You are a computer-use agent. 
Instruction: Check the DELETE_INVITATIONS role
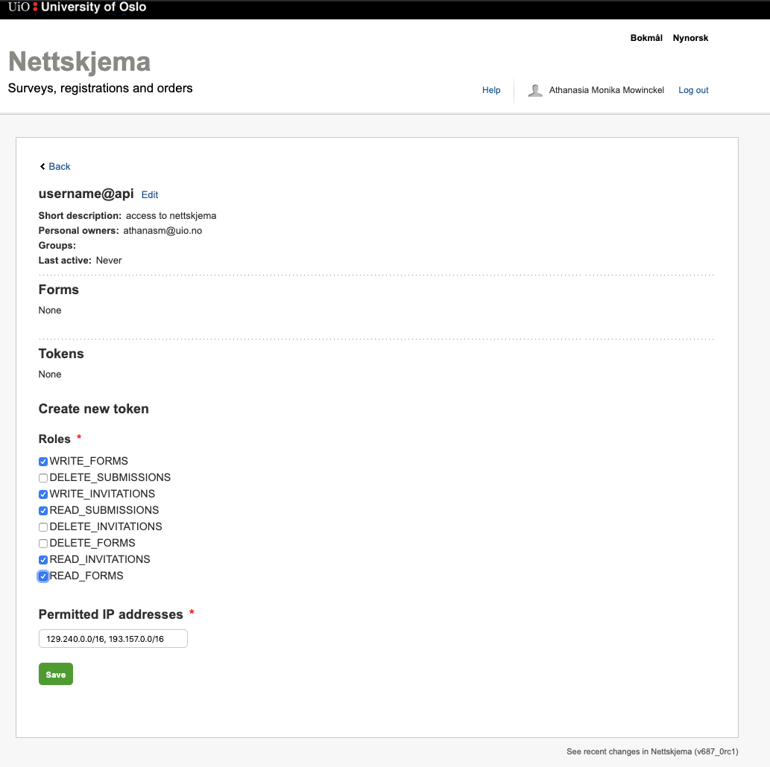[x=43, y=527]
